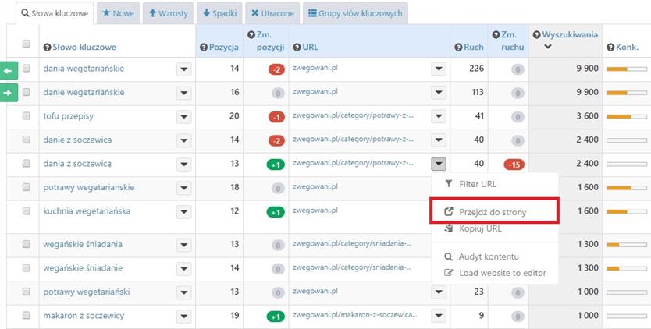
Task: Click help icon beside Wyszukiwania column header
Action: click(536, 34)
